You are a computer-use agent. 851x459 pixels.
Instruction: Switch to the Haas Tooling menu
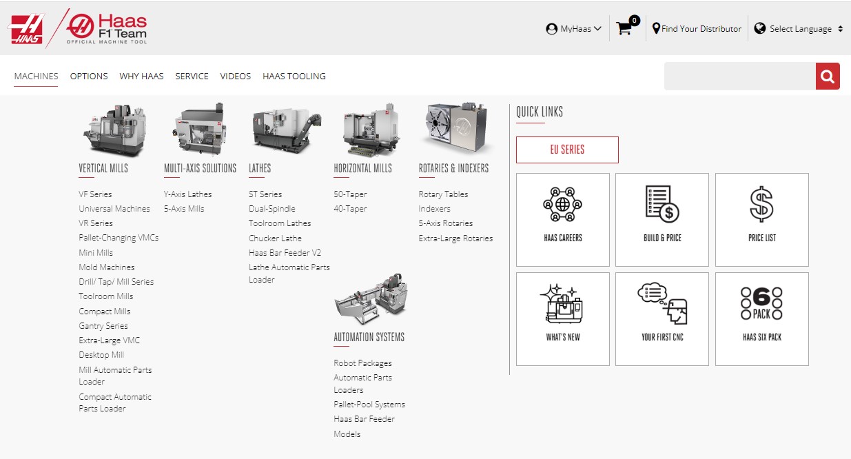coord(294,76)
